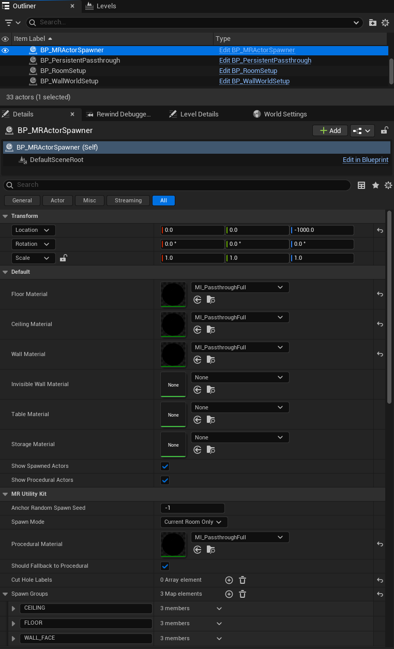Browse to Floor Material in Content Browser
Image resolution: width=394 pixels, height=649 pixels.
click(x=210, y=300)
